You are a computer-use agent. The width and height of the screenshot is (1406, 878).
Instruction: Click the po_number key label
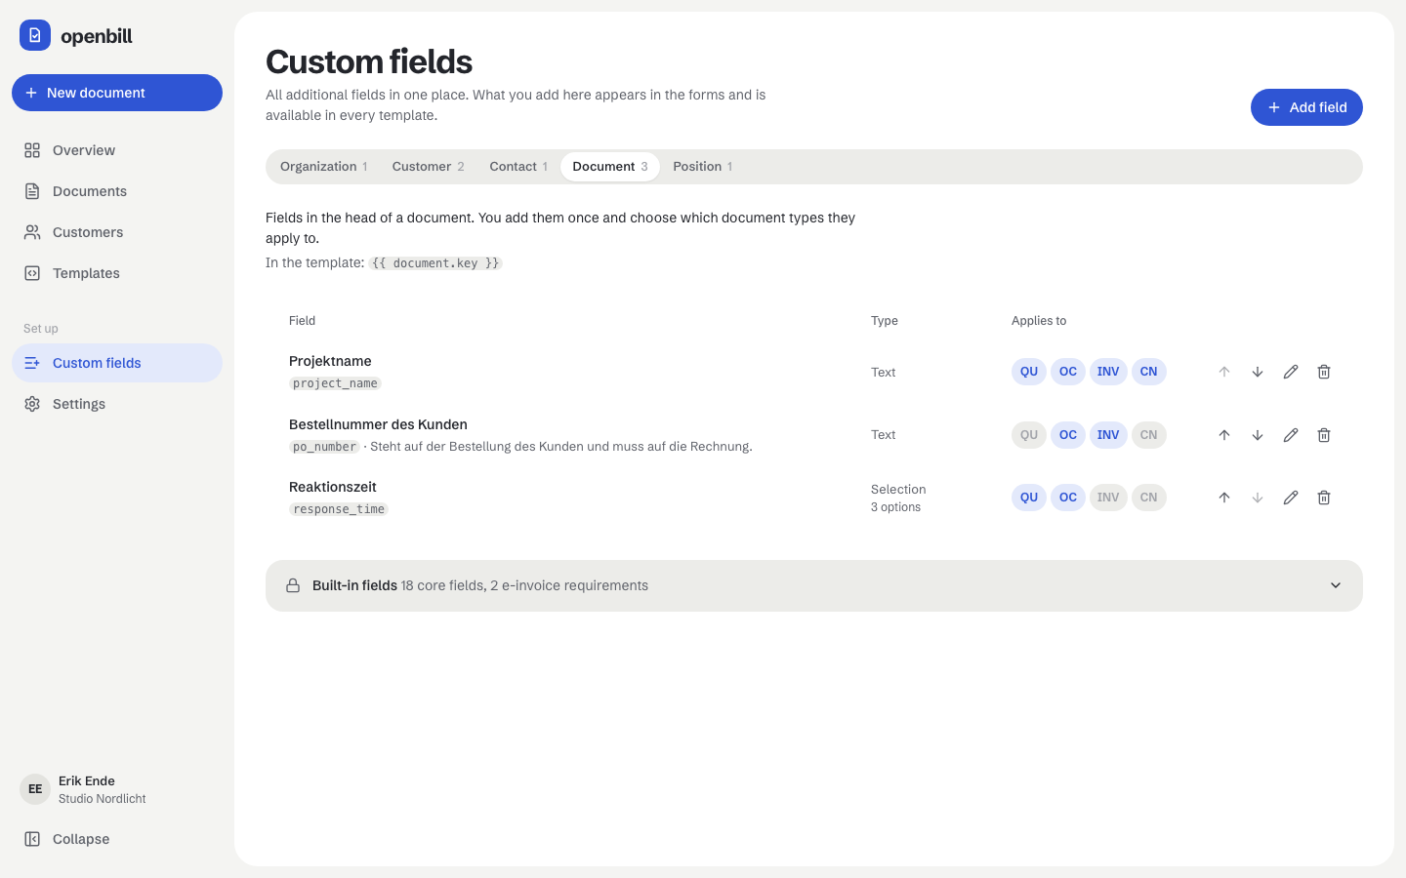pyautogui.click(x=324, y=447)
